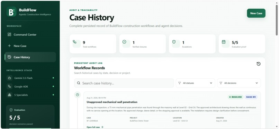The width and height of the screenshot is (279, 129).
Task: Click the Escalations label
Action: point(187,47)
